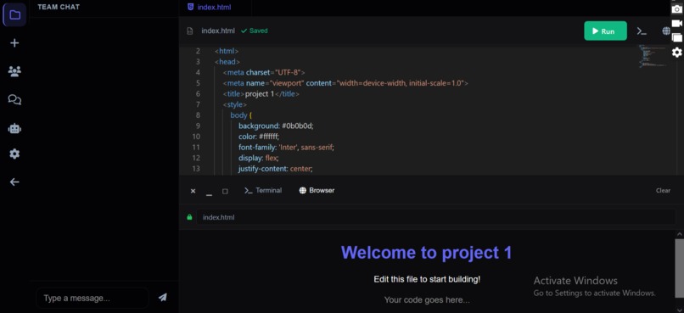Screen dimensions: 684x313
Task: Maximize the bottom panel square icon
Action: click(x=225, y=191)
